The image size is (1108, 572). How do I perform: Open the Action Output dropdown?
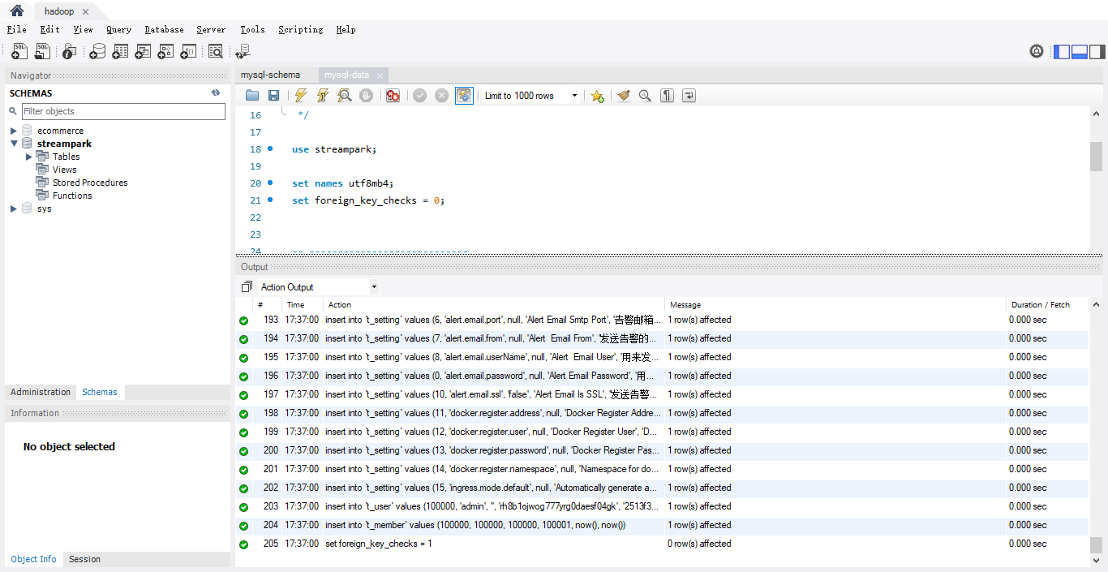point(318,287)
